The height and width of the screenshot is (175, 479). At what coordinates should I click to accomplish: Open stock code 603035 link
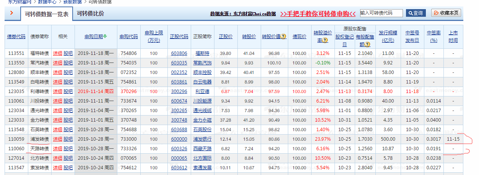179,63
